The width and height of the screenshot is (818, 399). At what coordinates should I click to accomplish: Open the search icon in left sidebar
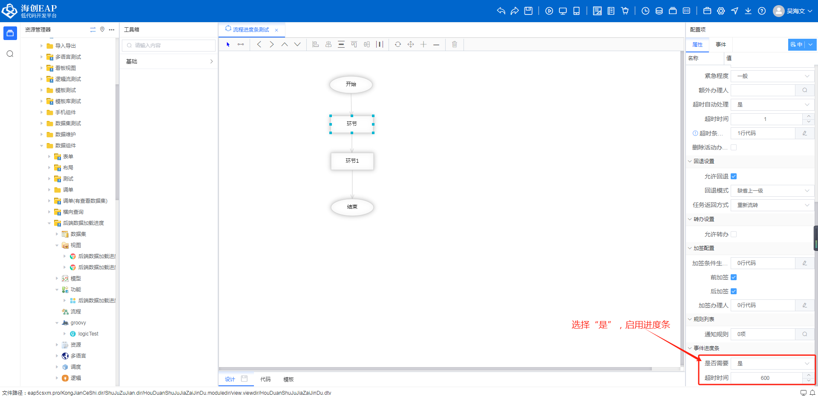click(10, 54)
